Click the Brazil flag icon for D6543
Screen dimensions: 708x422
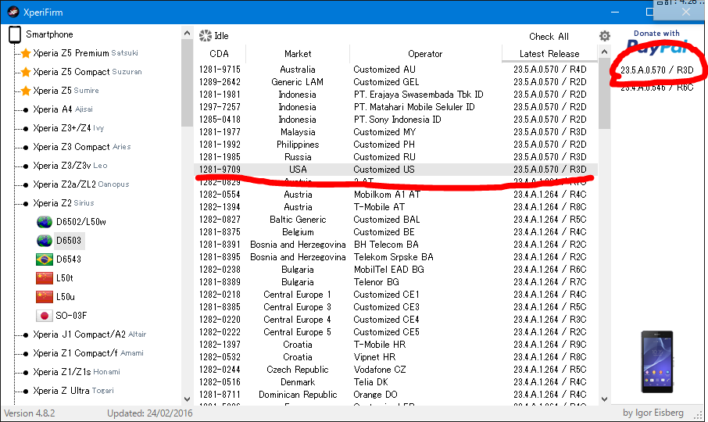pyautogui.click(x=45, y=259)
